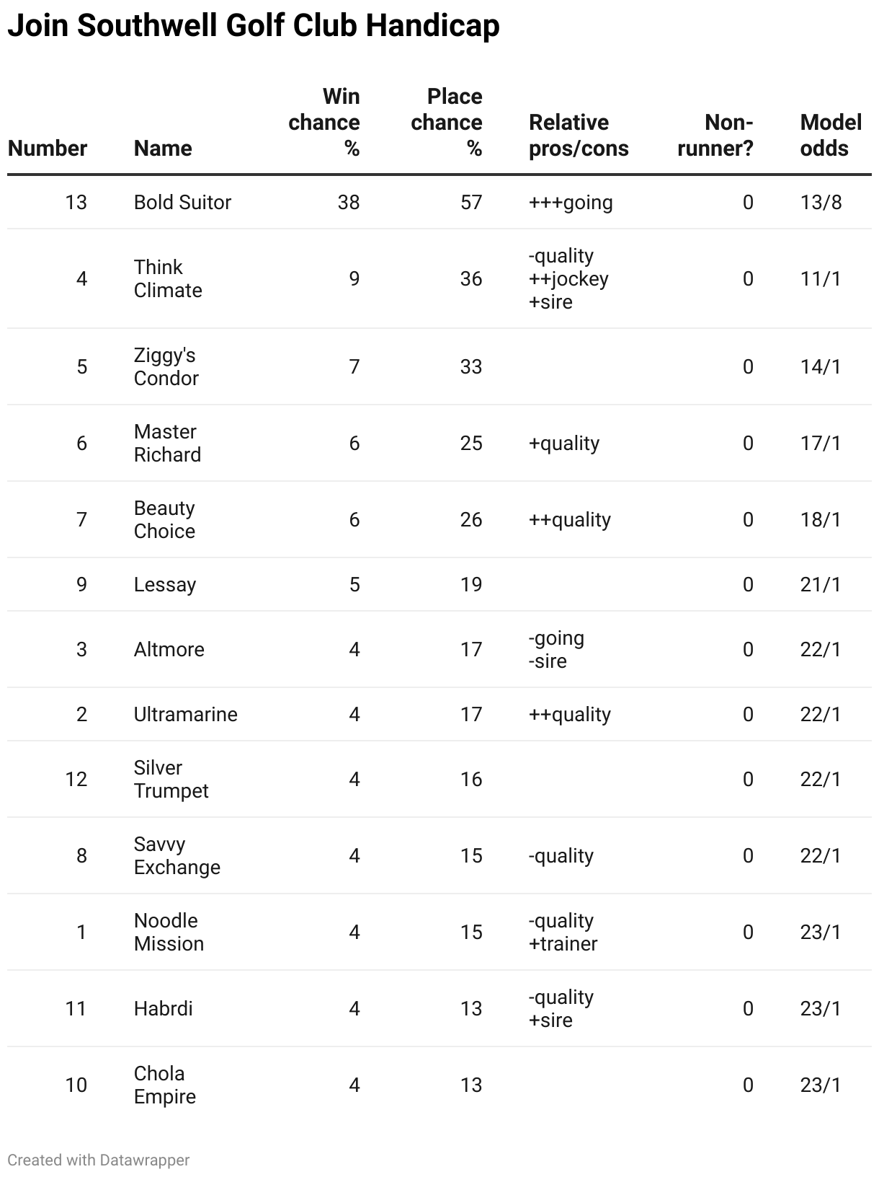The width and height of the screenshot is (879, 1177).
Task: Click the Number column header
Action: (48, 149)
